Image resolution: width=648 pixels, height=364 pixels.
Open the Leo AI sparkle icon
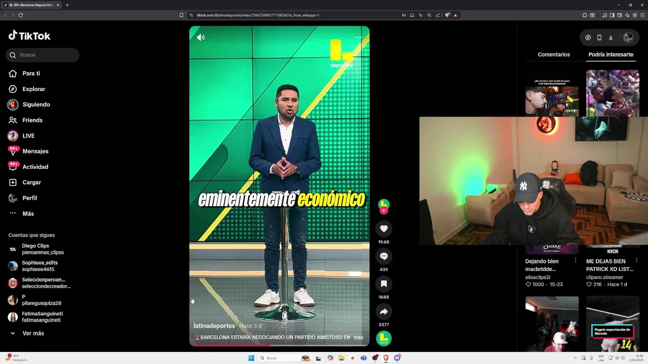(627, 15)
